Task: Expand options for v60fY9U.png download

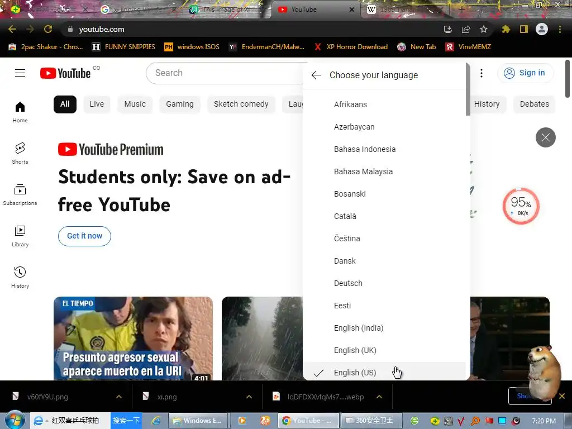Action: (x=119, y=397)
